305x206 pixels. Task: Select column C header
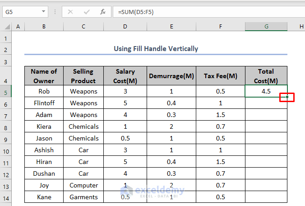coord(83,27)
